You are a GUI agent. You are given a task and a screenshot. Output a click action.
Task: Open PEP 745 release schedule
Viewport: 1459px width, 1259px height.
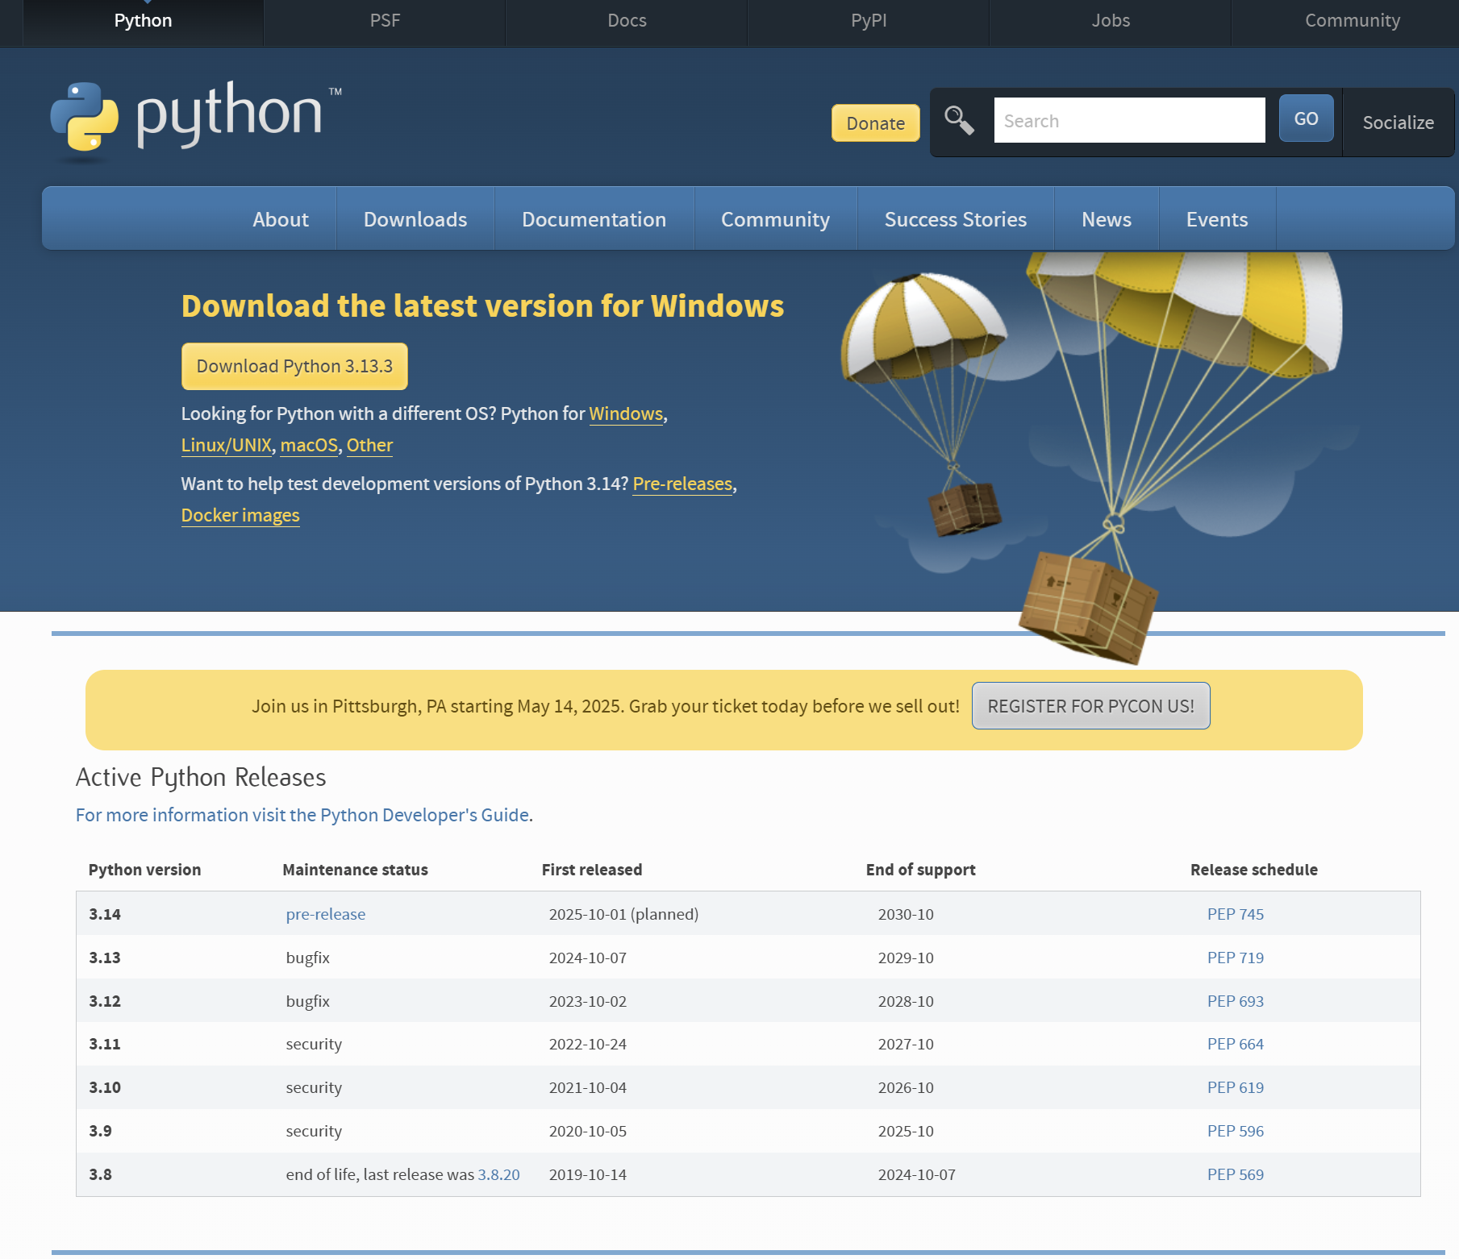click(1236, 914)
